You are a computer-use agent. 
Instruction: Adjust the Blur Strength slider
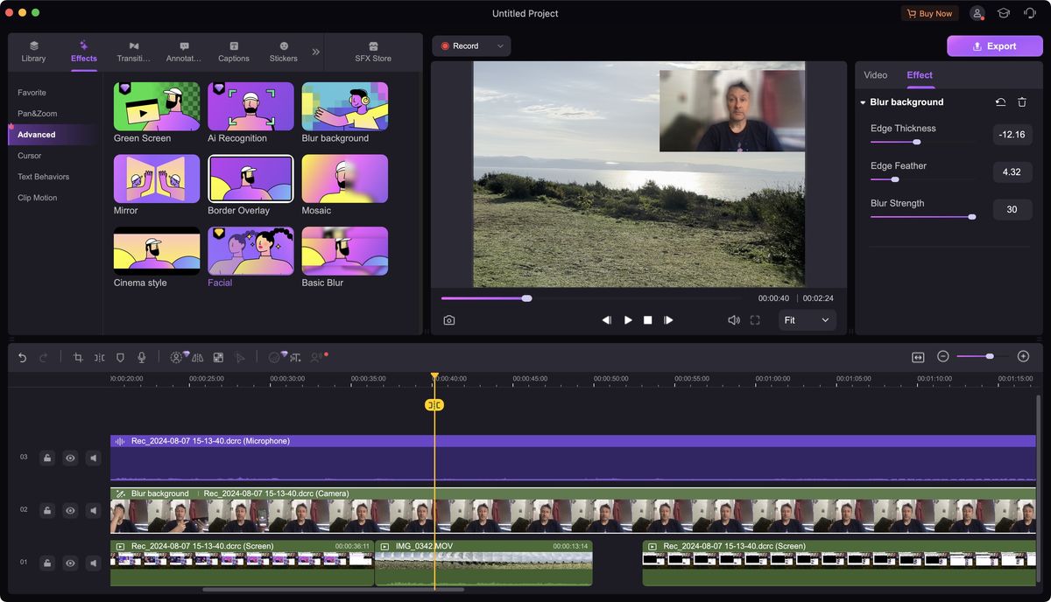click(972, 216)
